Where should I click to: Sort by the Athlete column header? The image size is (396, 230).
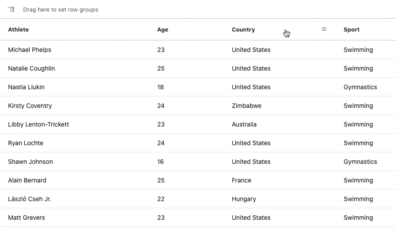point(19,30)
